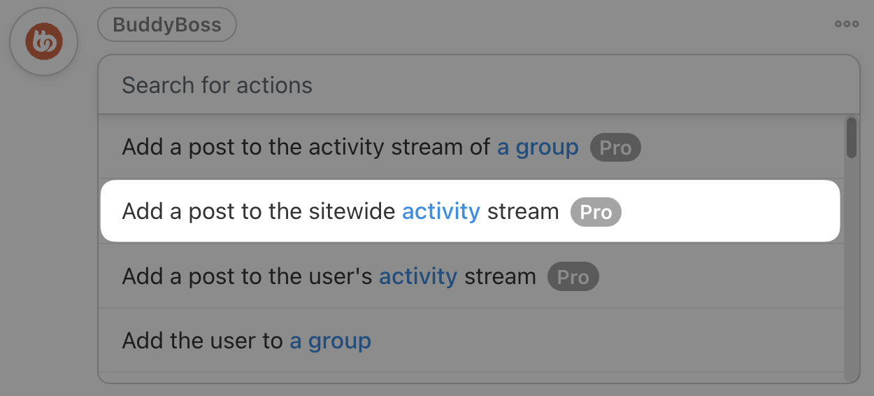
Task: Click the Pro badge on user's activity option
Action: (x=573, y=277)
